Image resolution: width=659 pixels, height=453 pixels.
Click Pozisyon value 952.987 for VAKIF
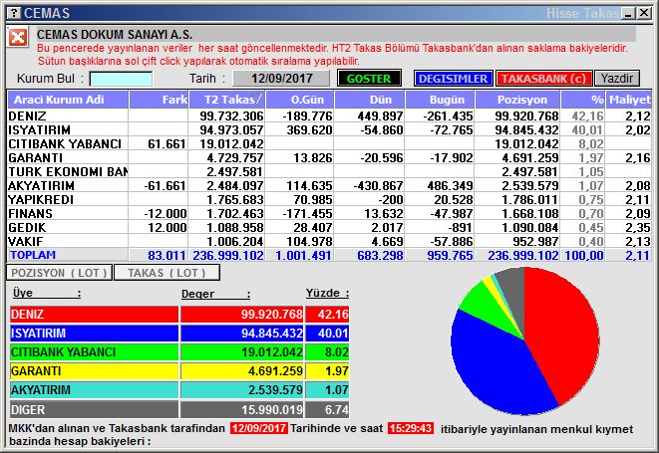pos(535,241)
